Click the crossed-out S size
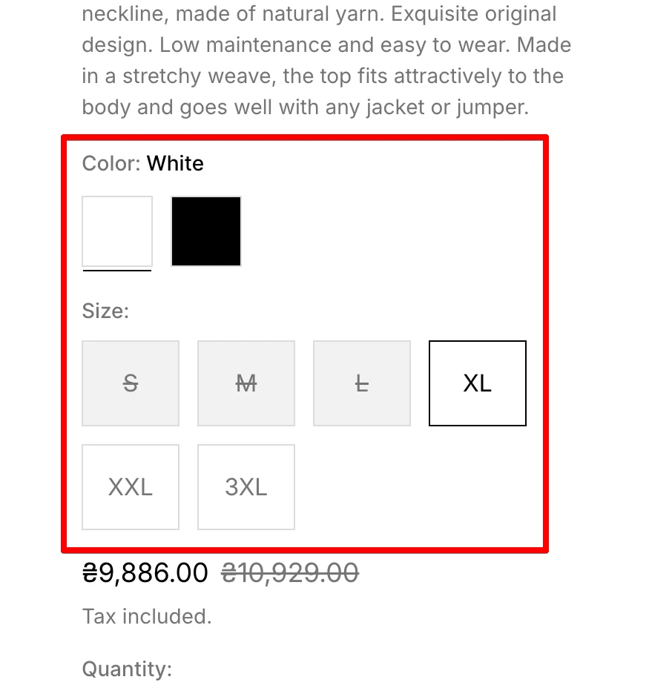The height and width of the screenshot is (694, 672). [131, 383]
